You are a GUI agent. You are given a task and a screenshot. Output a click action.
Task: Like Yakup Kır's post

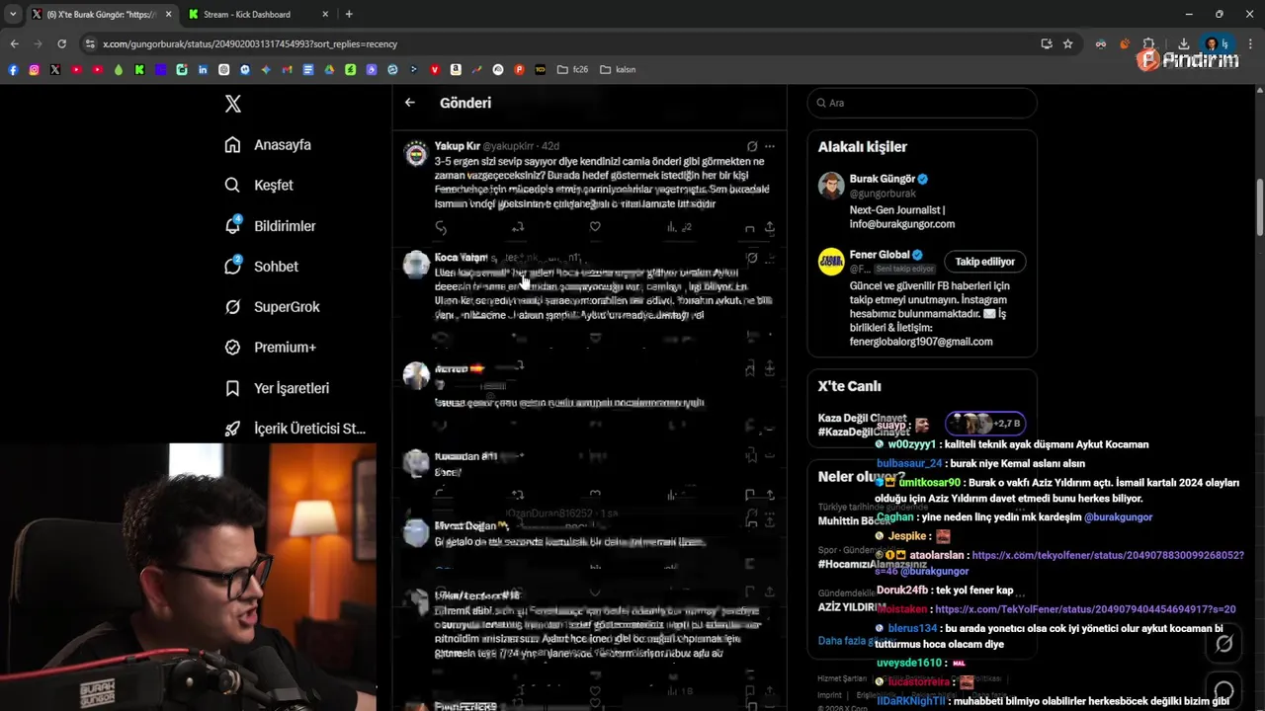(595, 227)
